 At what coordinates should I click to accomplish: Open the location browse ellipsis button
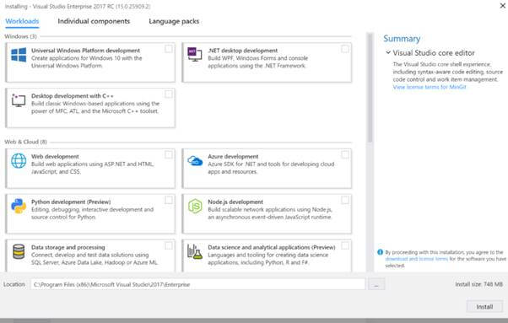coord(376,284)
